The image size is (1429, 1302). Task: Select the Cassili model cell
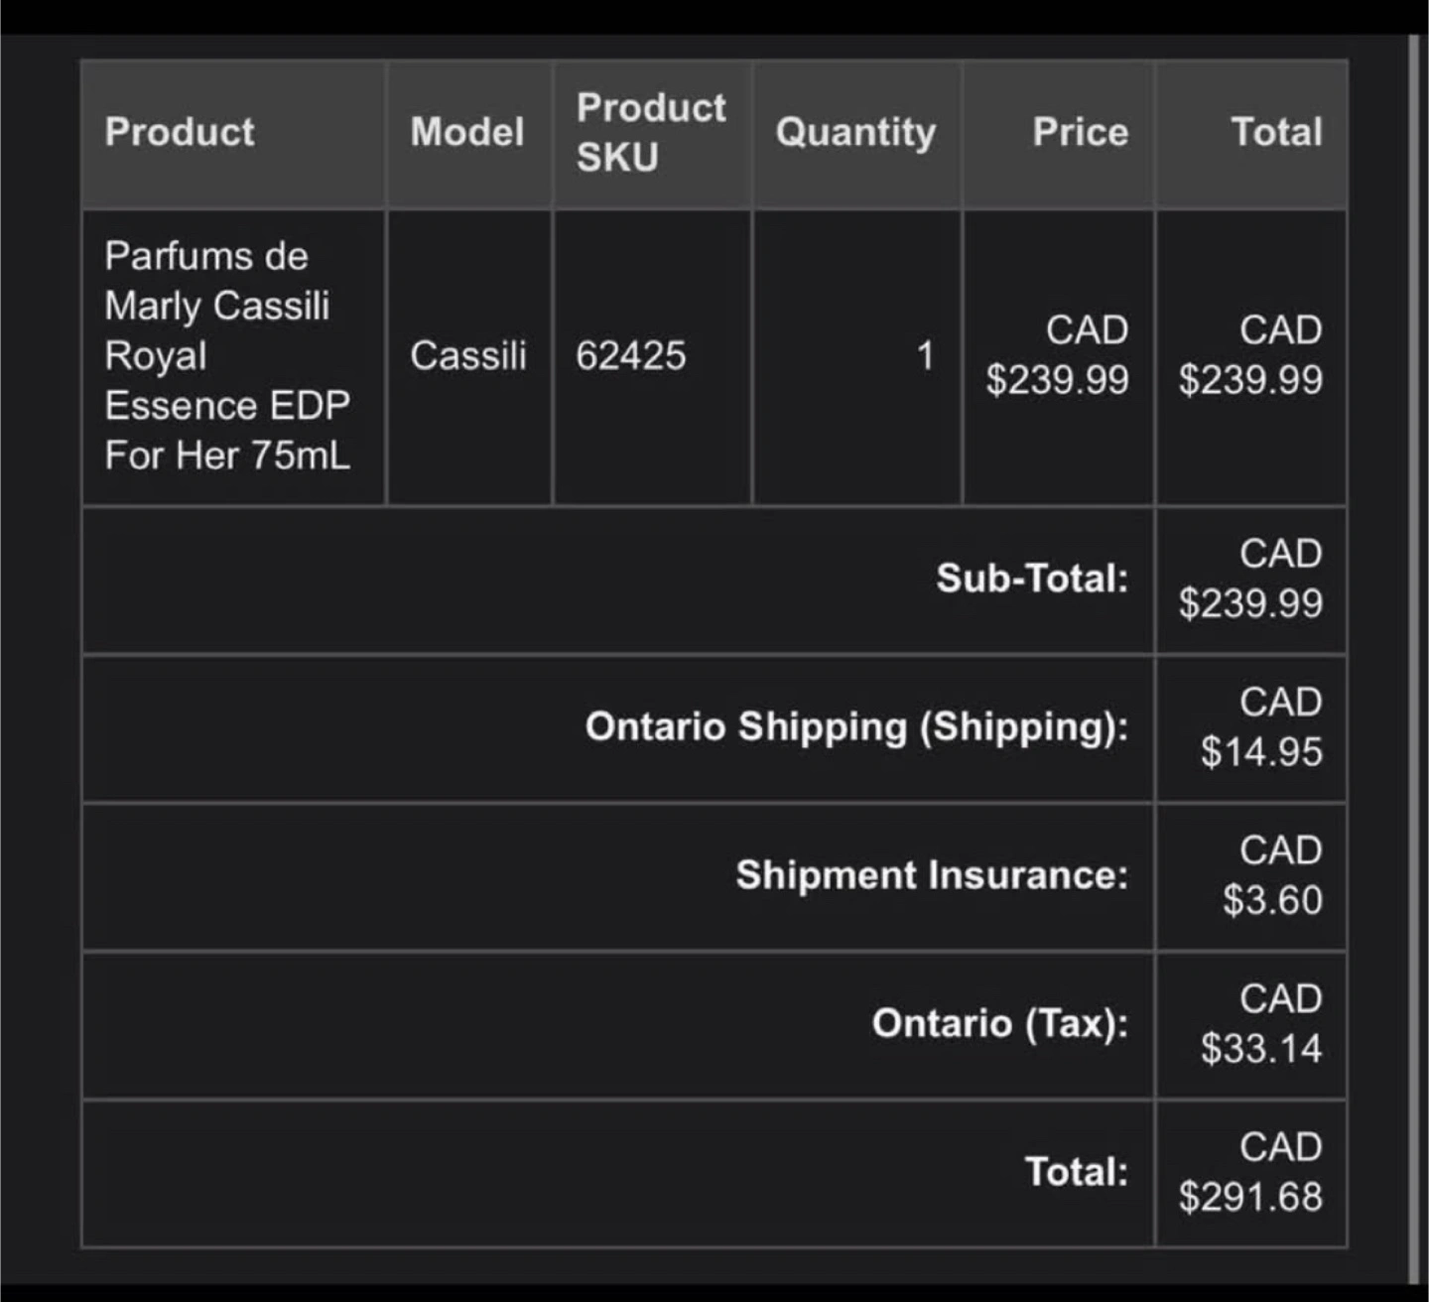(x=467, y=355)
